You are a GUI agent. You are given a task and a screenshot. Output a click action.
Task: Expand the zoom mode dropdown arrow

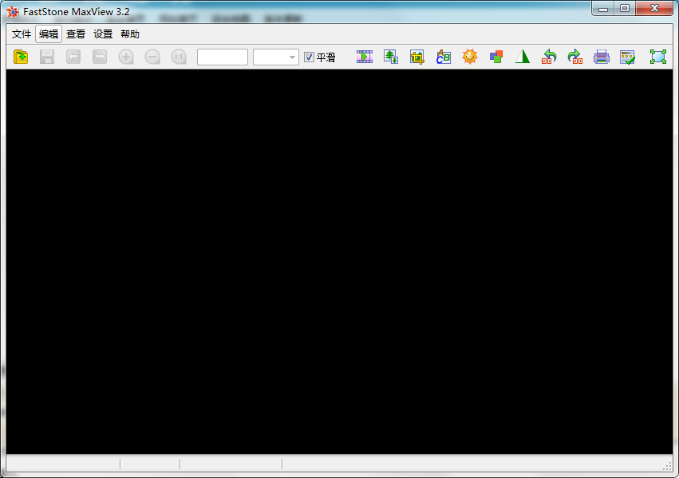click(292, 57)
